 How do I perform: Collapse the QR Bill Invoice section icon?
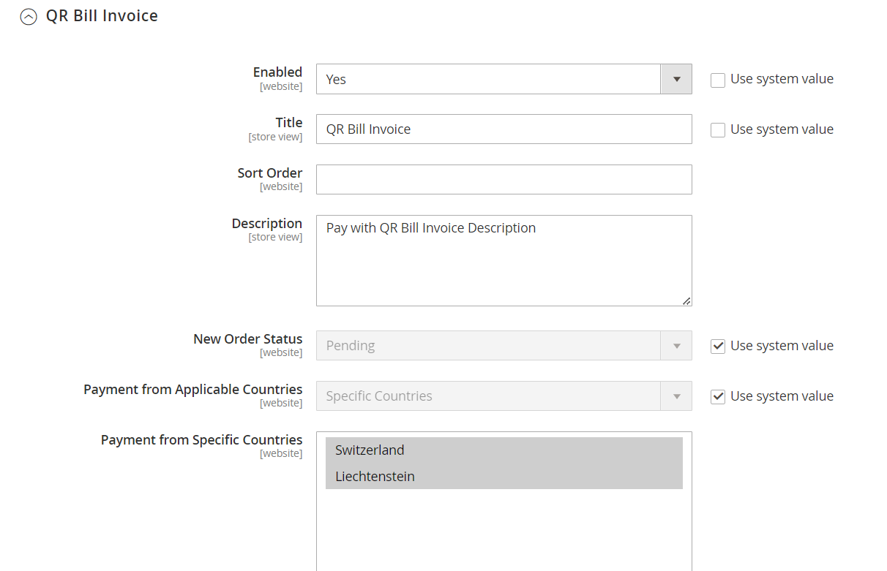click(29, 17)
